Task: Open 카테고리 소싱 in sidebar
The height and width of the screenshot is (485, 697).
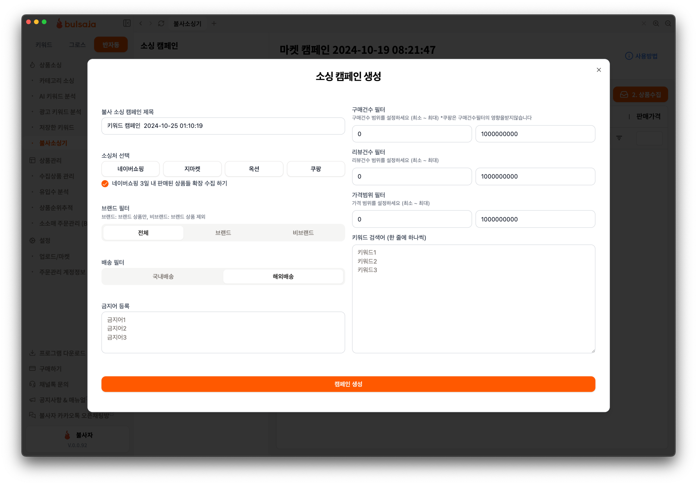Action: (57, 81)
